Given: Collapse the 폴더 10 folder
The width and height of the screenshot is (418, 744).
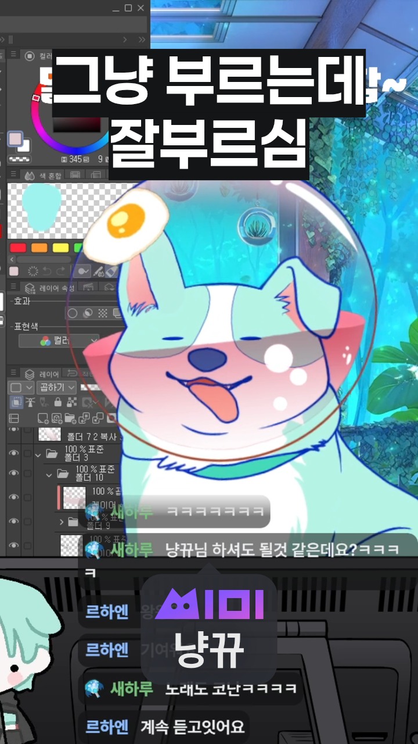Looking at the screenshot, I should pyautogui.click(x=49, y=474).
